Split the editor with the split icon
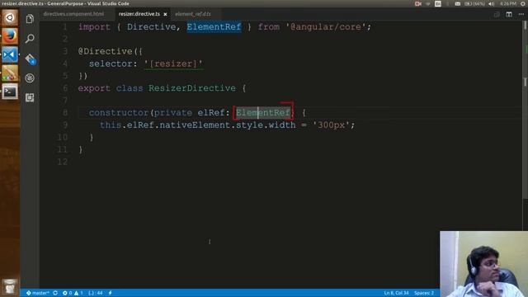The image size is (528, 297). pyautogui.click(x=509, y=14)
